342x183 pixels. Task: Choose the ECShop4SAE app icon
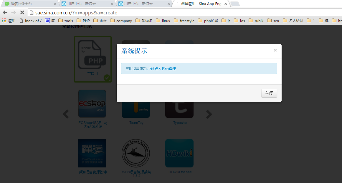coord(92,104)
